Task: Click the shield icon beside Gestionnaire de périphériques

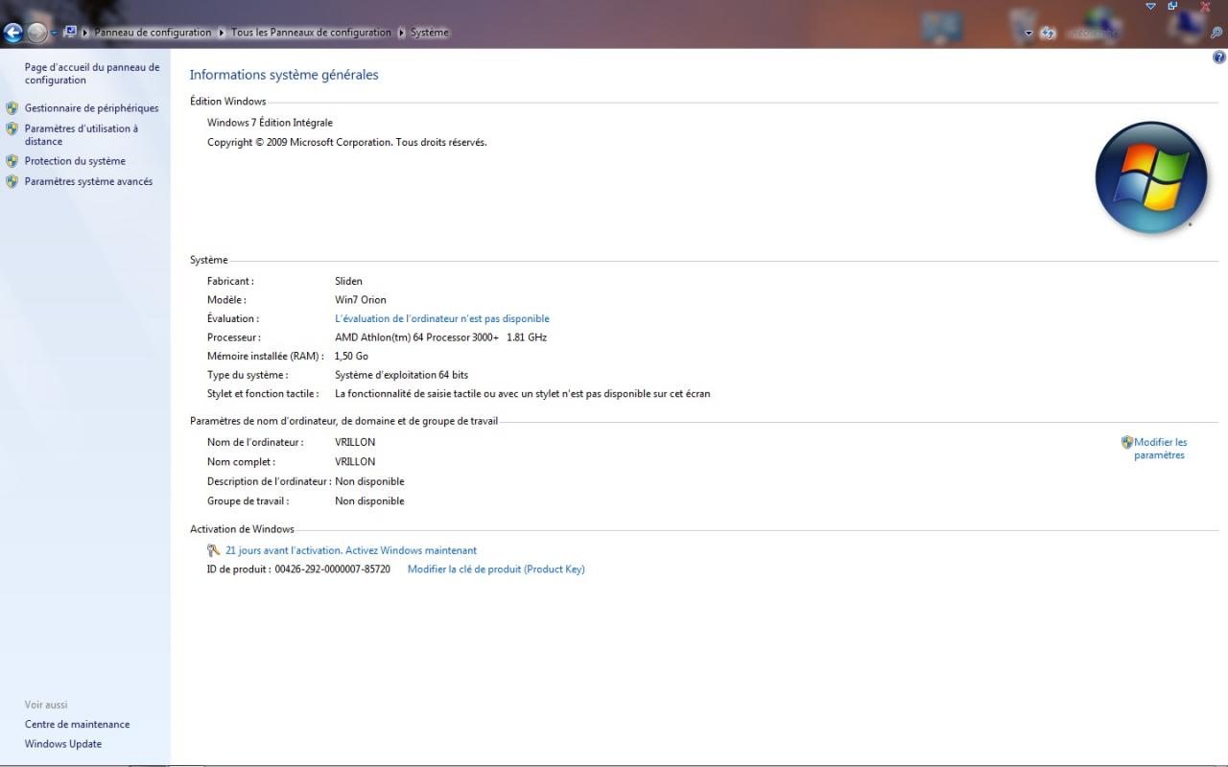Action: 12,108
